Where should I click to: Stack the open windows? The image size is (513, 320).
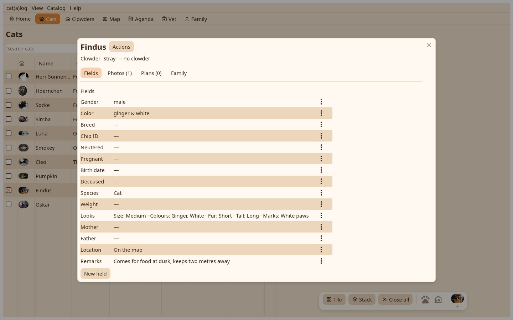pos(362,300)
